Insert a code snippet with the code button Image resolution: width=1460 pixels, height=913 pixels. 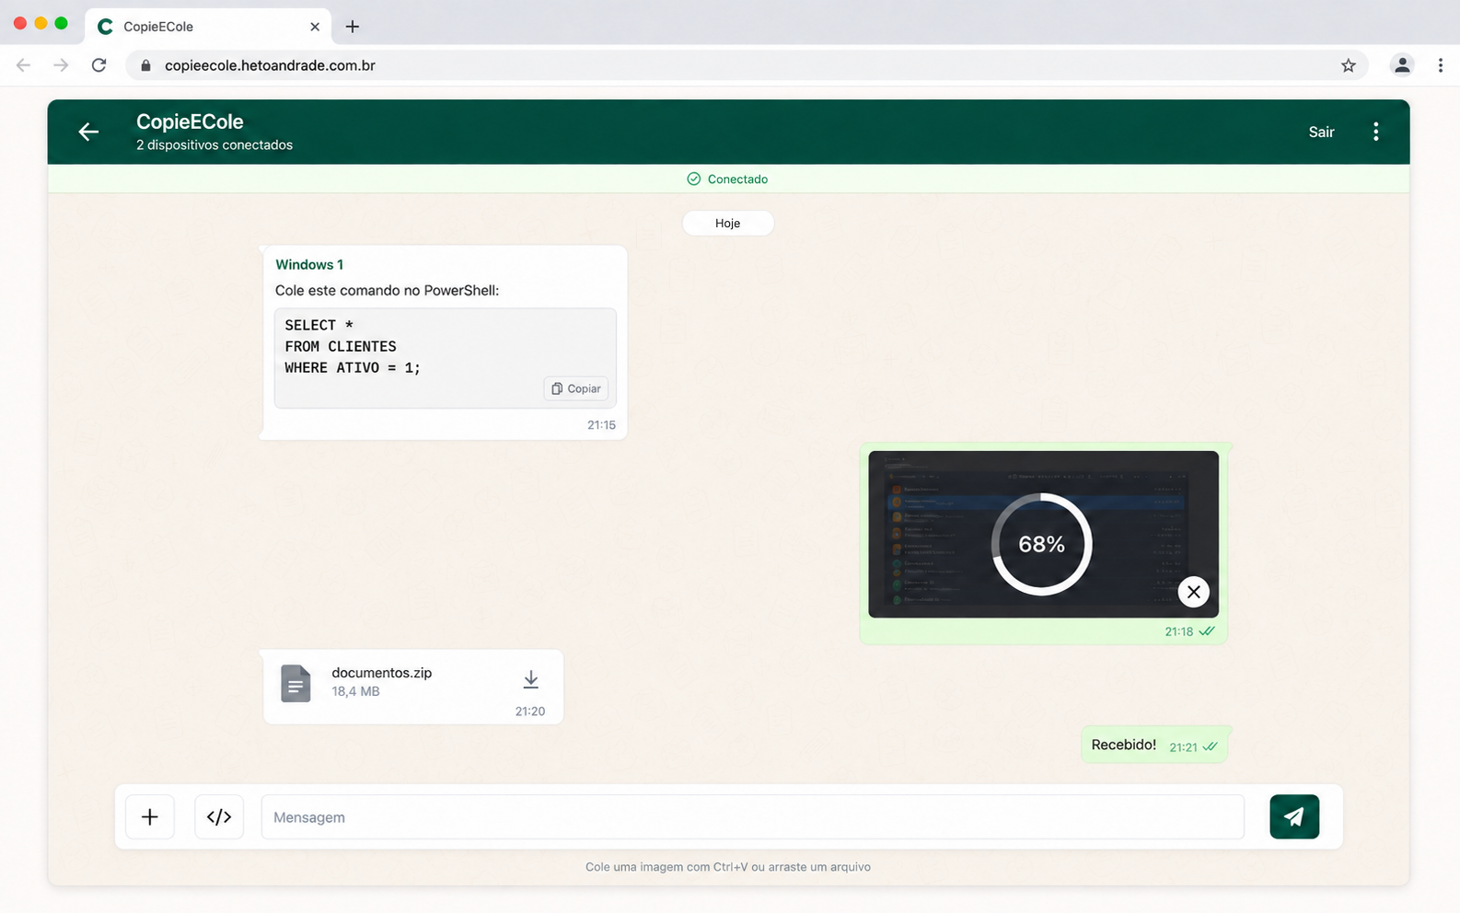[219, 816]
